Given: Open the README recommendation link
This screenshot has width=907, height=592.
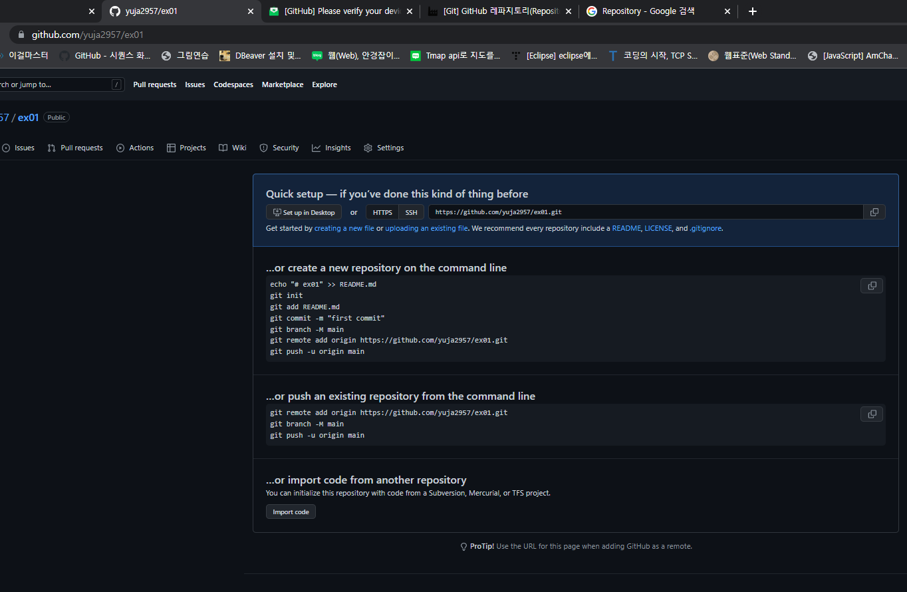Looking at the screenshot, I should click(626, 228).
